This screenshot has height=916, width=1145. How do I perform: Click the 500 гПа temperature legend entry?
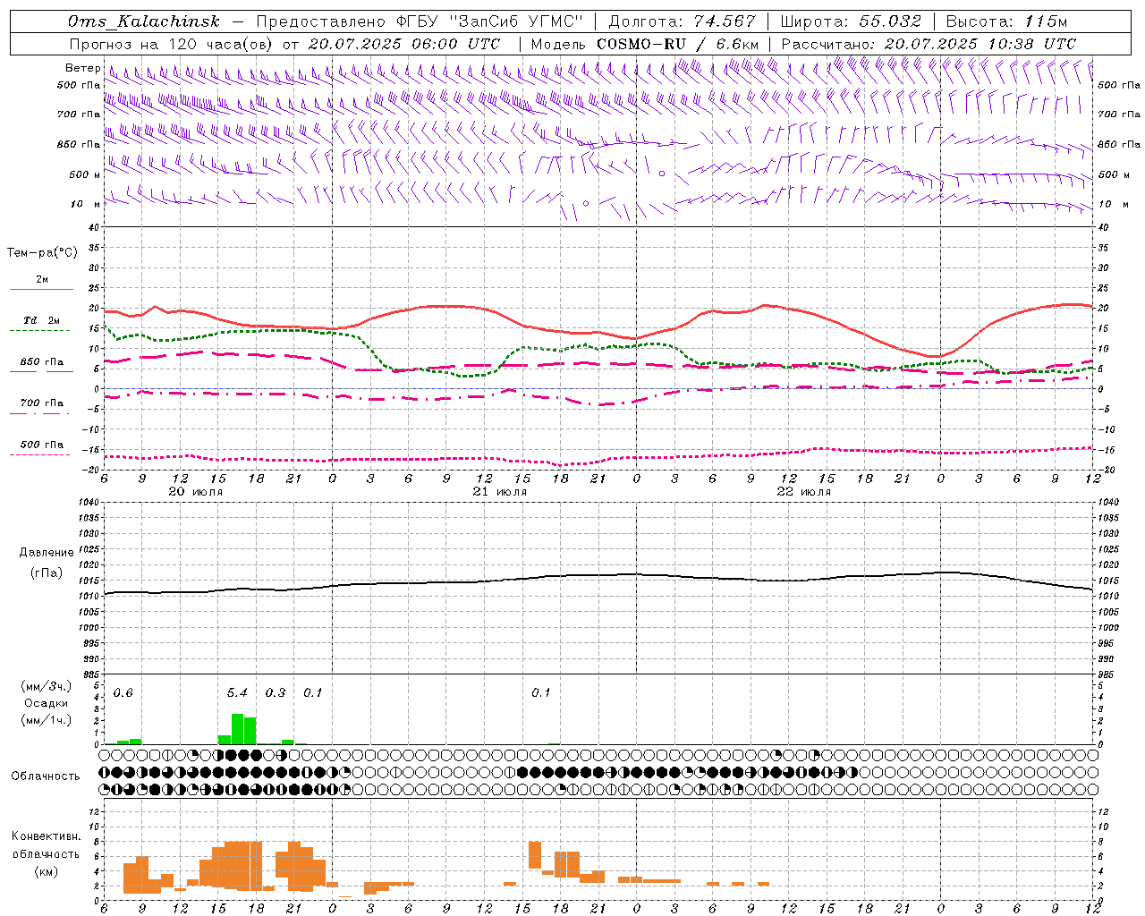click(41, 445)
